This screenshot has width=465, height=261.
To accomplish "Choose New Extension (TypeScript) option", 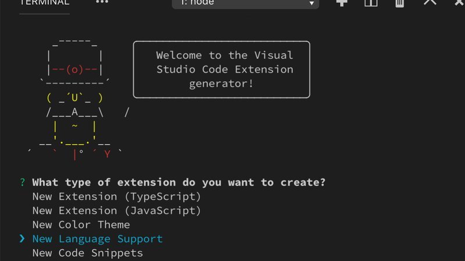I will point(117,197).
